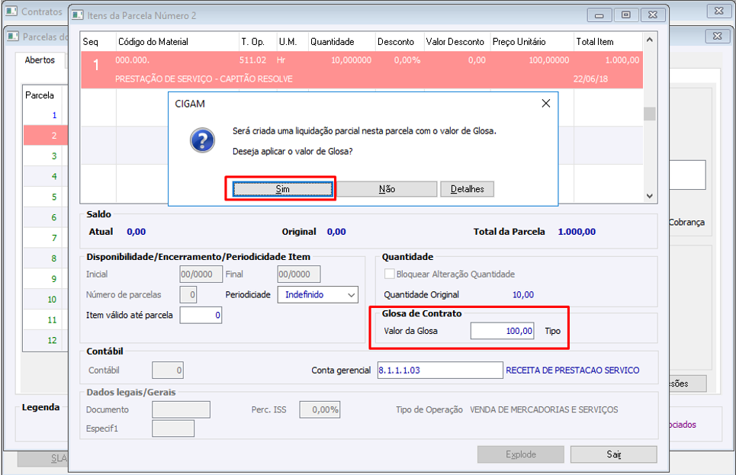Click the Valor Desconto column header
The width and height of the screenshot is (736, 475).
click(x=457, y=42)
